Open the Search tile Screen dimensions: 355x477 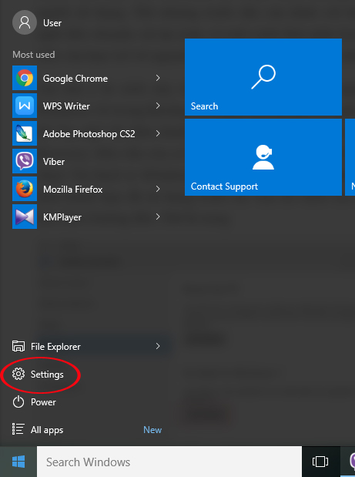[263, 77]
